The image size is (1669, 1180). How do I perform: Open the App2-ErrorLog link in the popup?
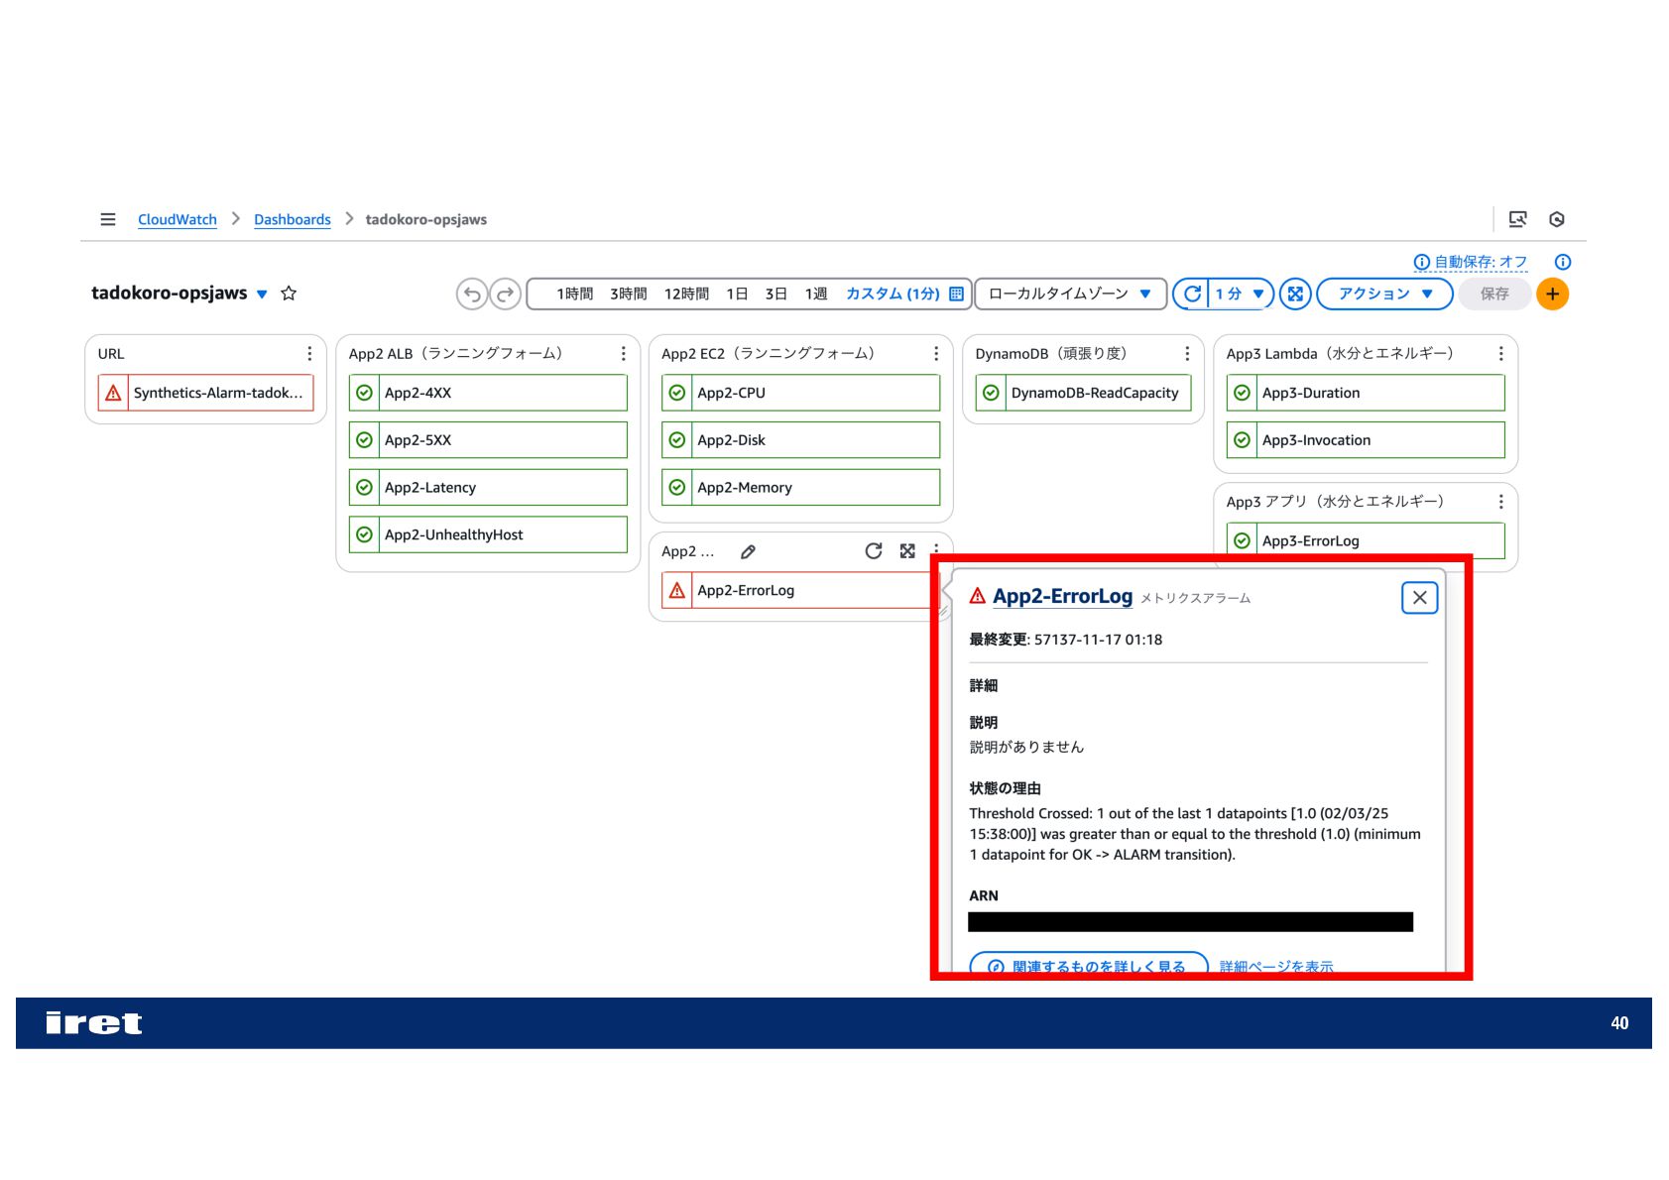[x=1062, y=596]
